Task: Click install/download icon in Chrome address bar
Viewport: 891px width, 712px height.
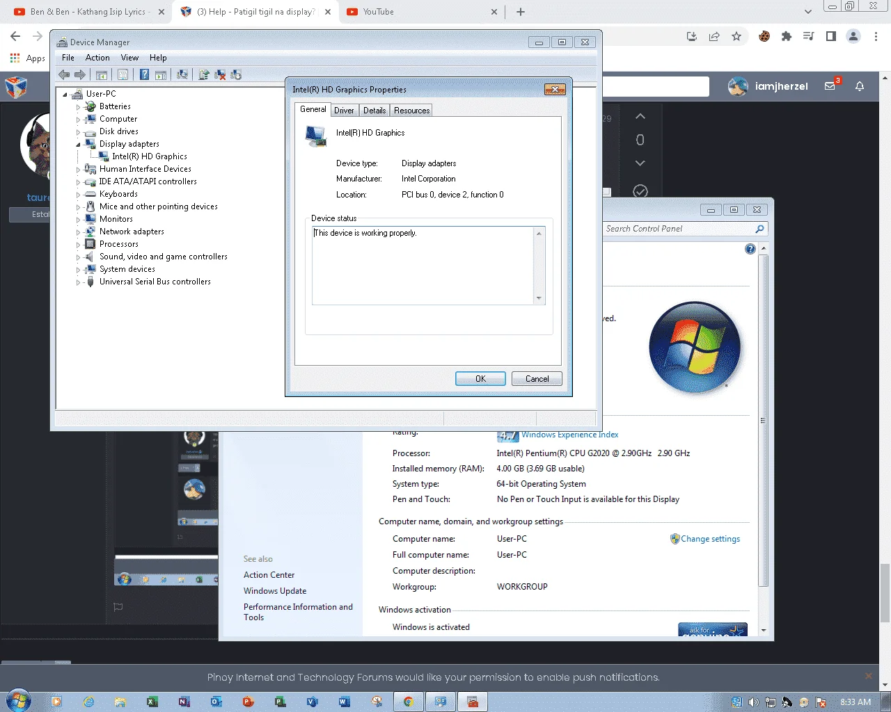Action: pyautogui.click(x=692, y=36)
